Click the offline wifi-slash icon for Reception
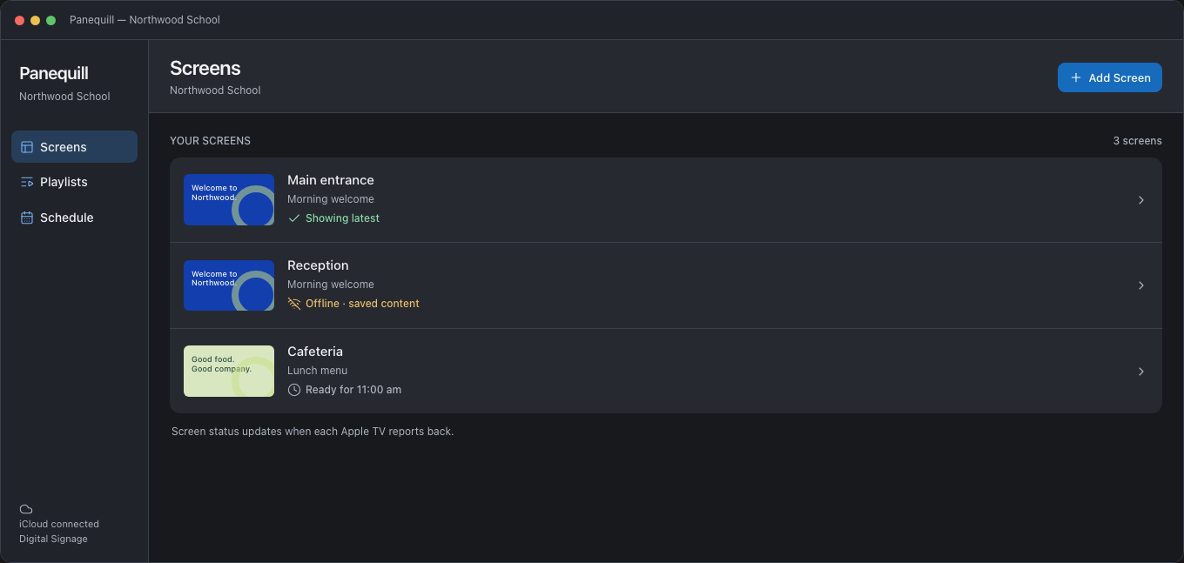This screenshot has height=563, width=1184. pyautogui.click(x=294, y=304)
